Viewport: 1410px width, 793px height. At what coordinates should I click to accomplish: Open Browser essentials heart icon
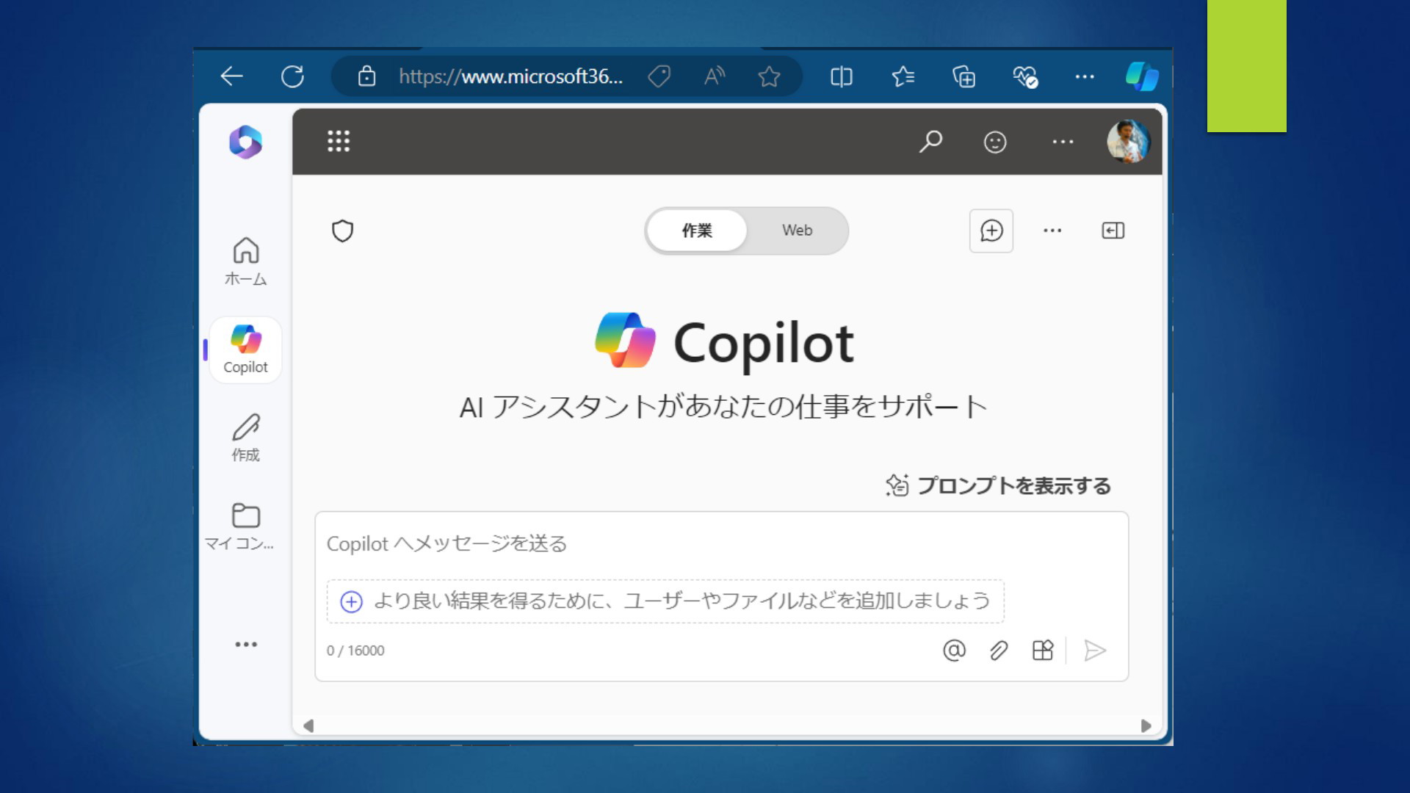coord(1024,76)
